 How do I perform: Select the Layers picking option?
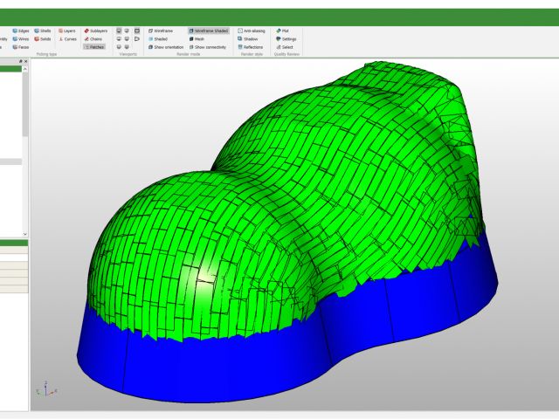click(x=67, y=31)
